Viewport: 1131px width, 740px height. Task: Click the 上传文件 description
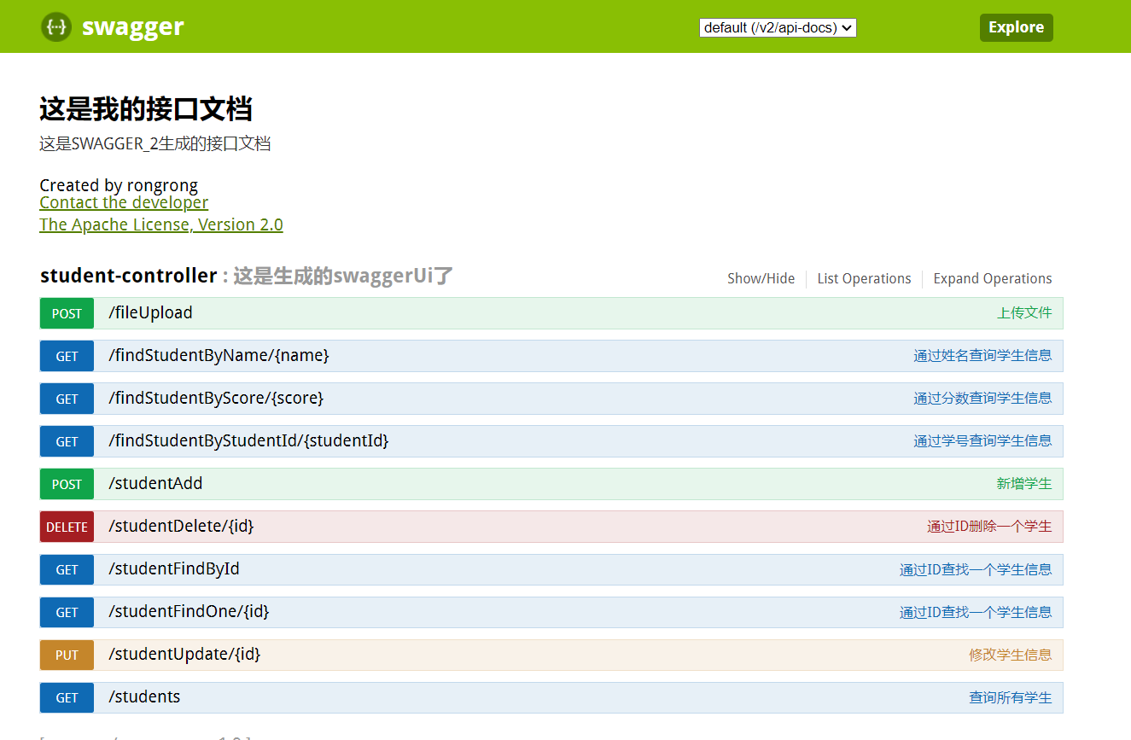(x=1024, y=312)
